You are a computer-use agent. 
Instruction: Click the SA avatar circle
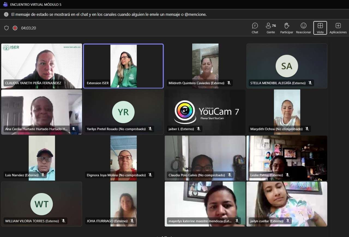[x=287, y=66]
